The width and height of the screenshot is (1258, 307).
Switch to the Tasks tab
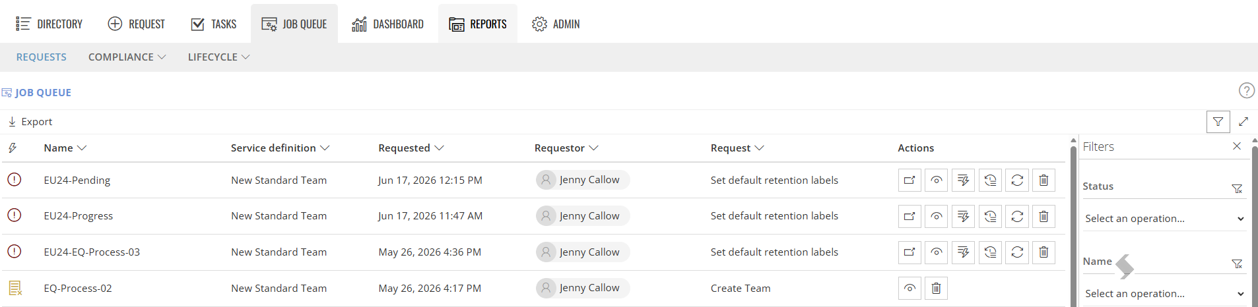pyautogui.click(x=213, y=24)
